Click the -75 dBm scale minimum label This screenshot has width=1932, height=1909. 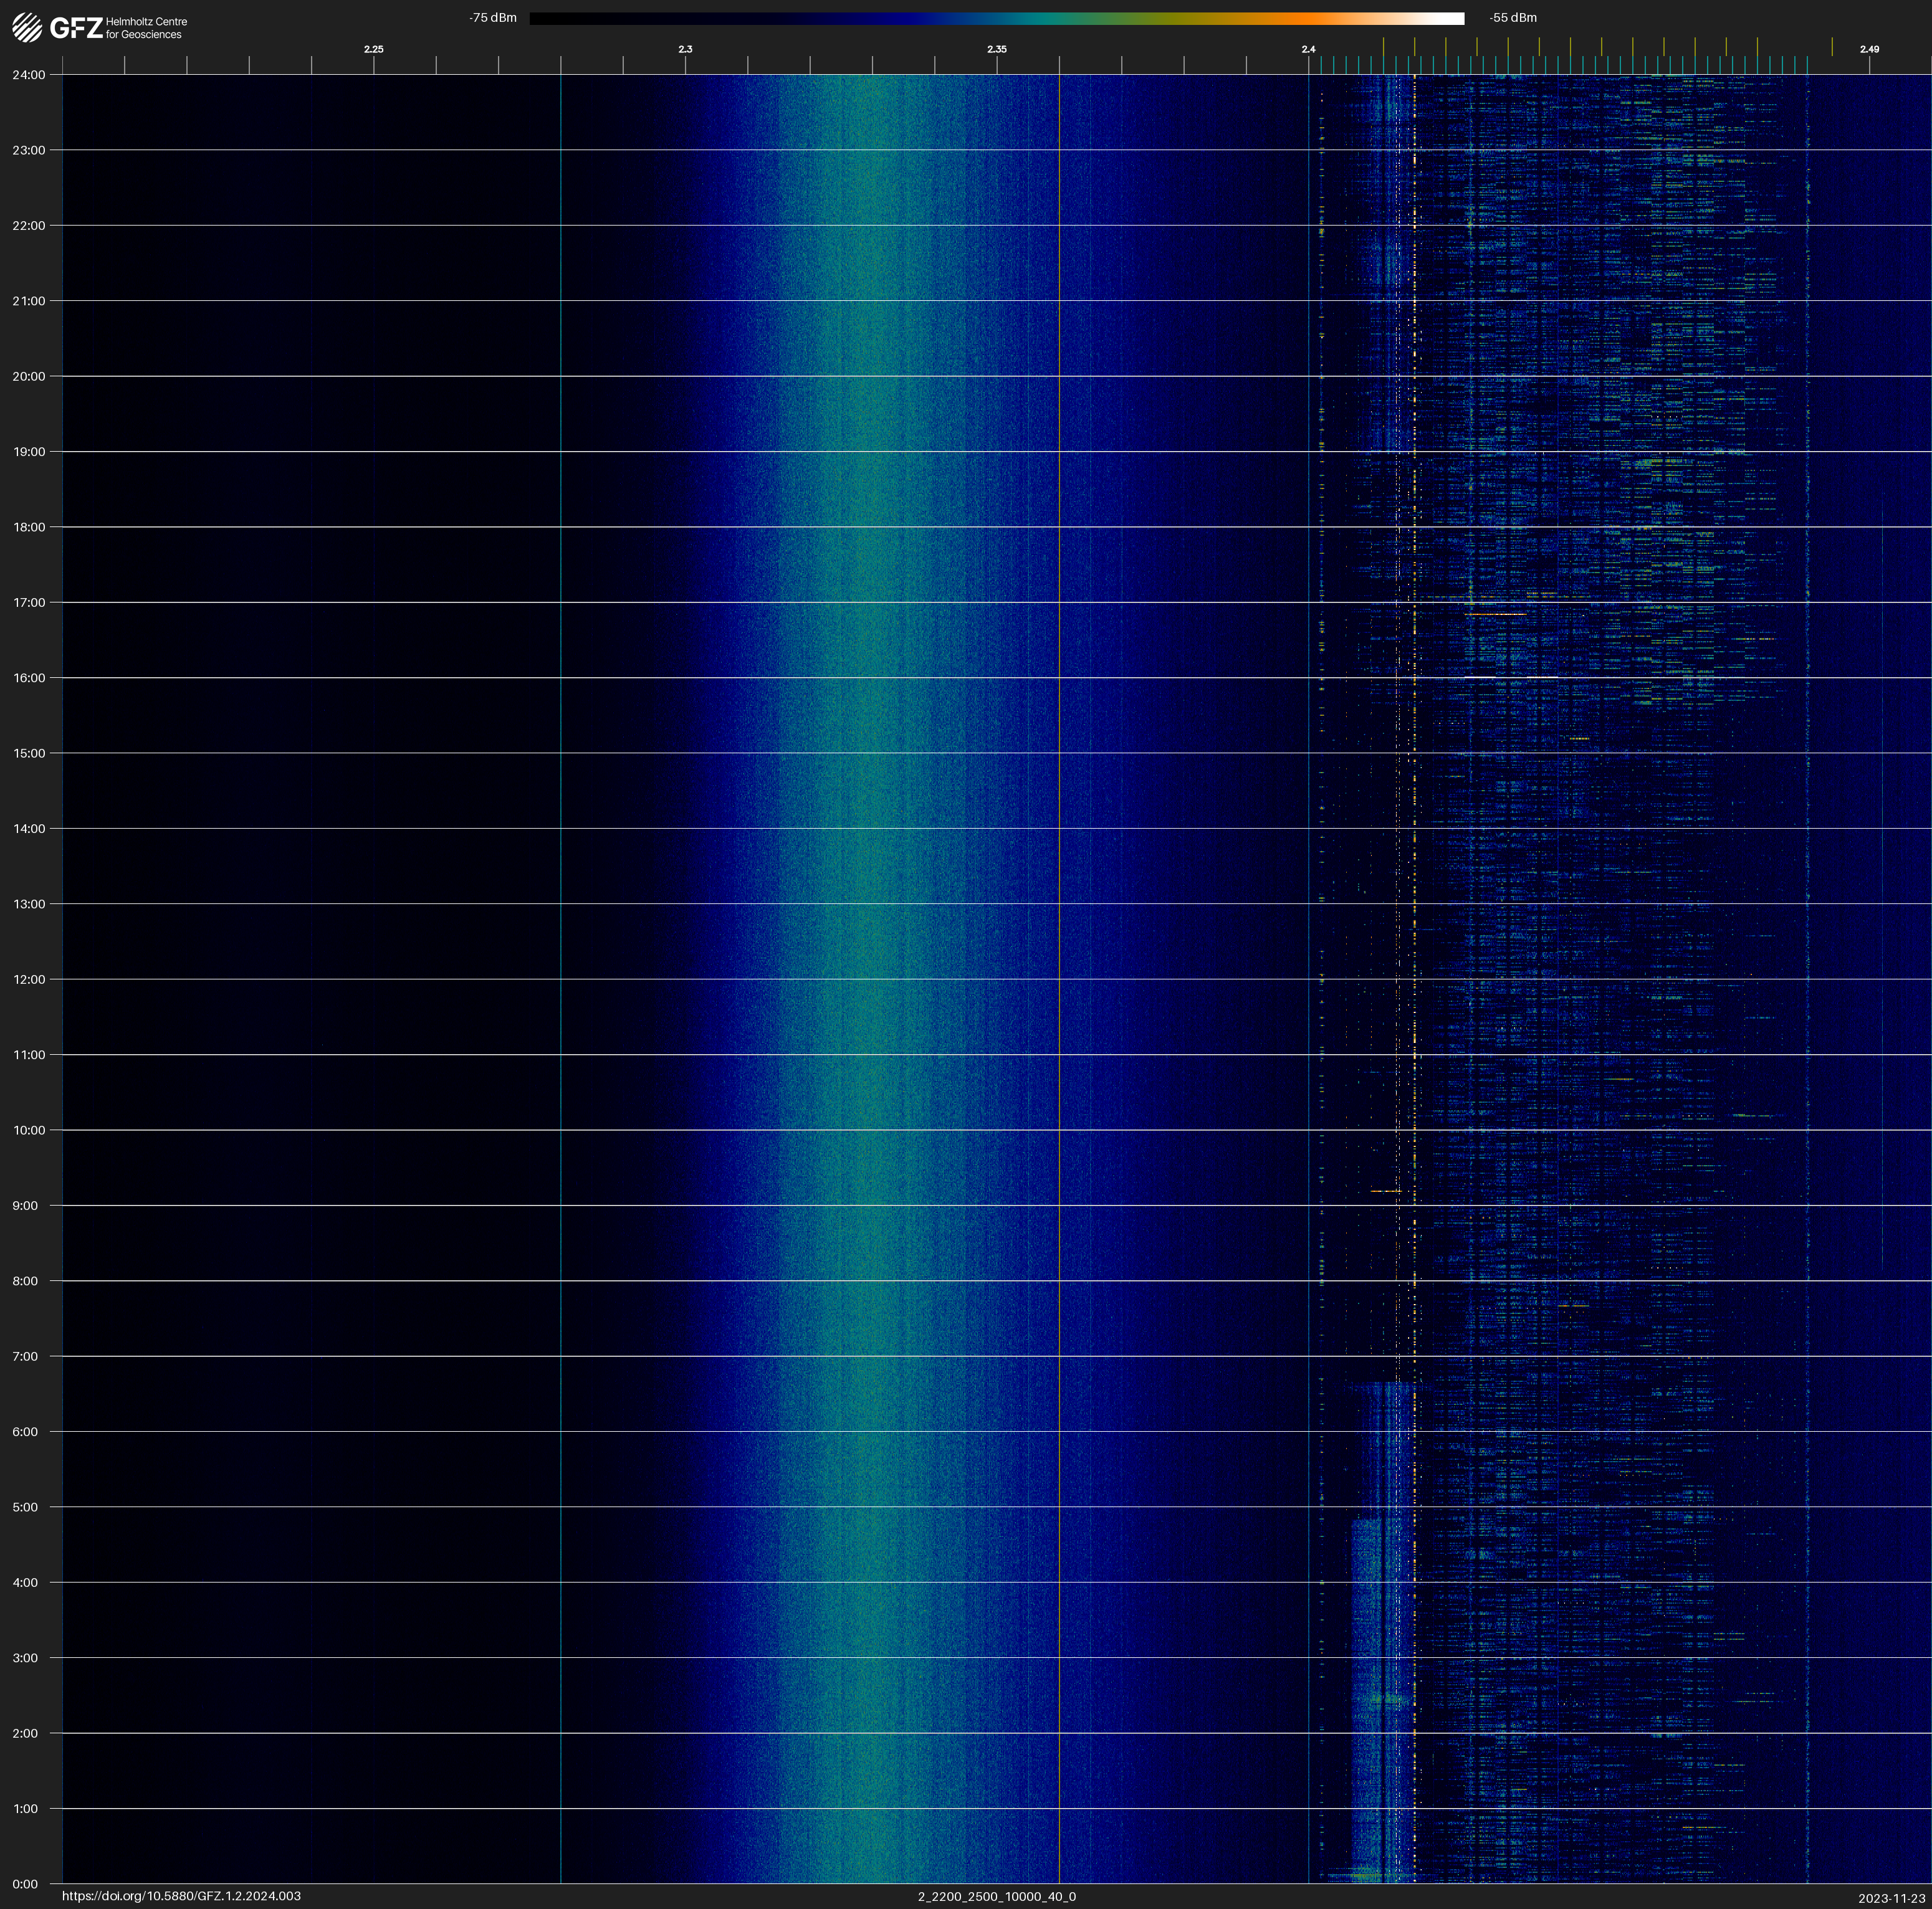click(x=493, y=18)
